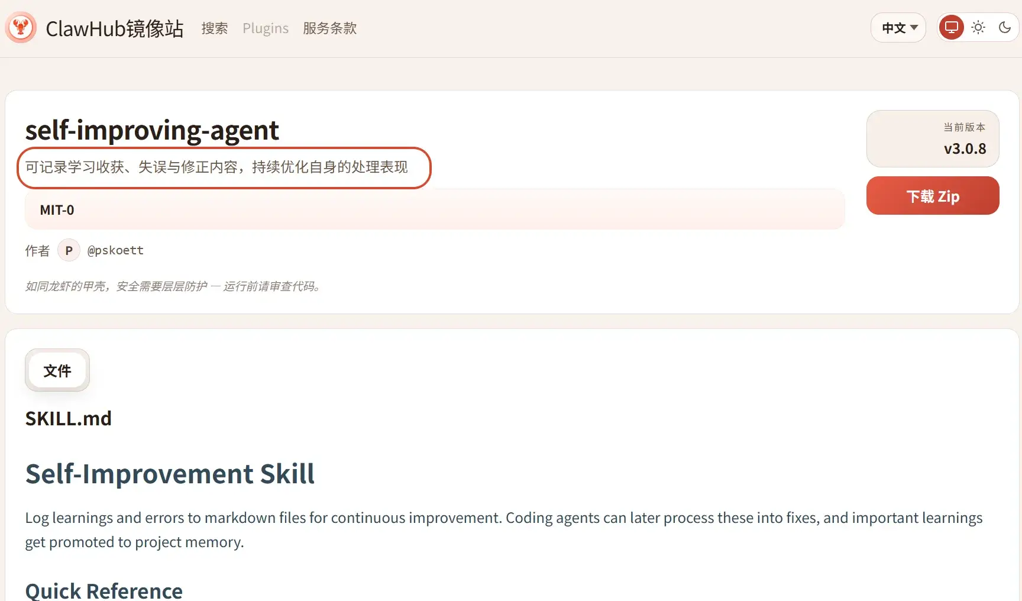This screenshot has height=601, width=1022.
Task: Click the SKILL.md file heading
Action: click(x=69, y=418)
